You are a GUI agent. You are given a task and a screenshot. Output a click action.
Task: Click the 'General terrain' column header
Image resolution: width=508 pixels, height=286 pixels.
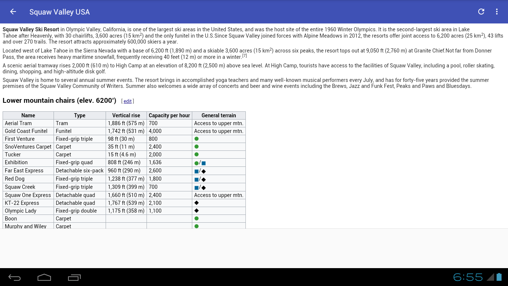pos(219,115)
